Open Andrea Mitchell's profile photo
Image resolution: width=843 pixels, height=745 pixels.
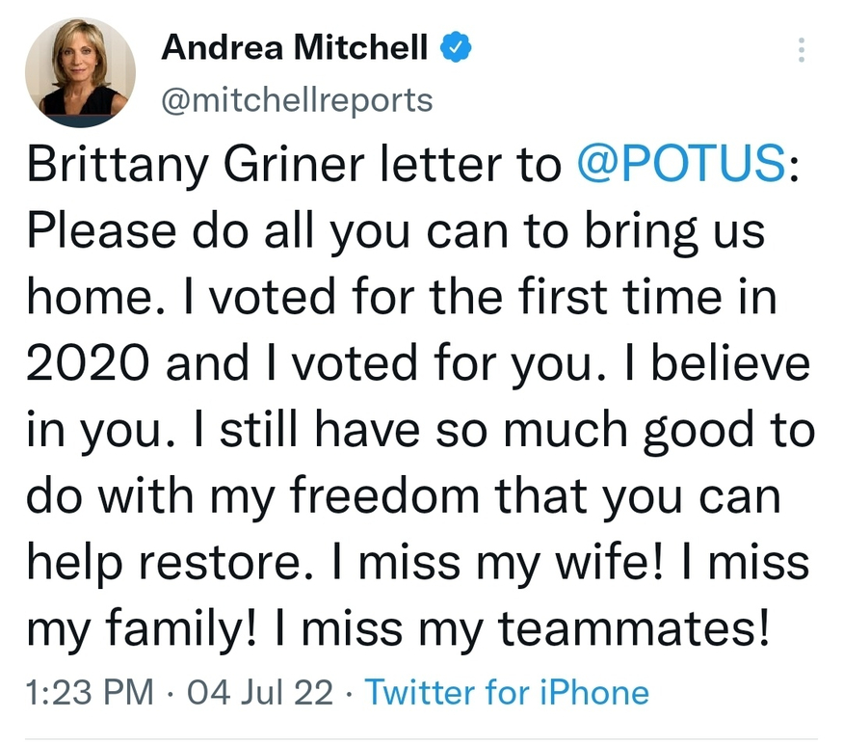(79, 73)
